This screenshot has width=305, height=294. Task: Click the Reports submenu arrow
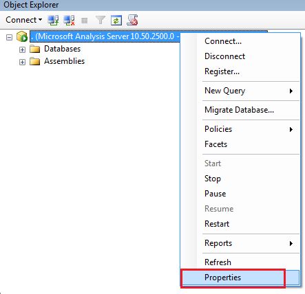click(291, 243)
